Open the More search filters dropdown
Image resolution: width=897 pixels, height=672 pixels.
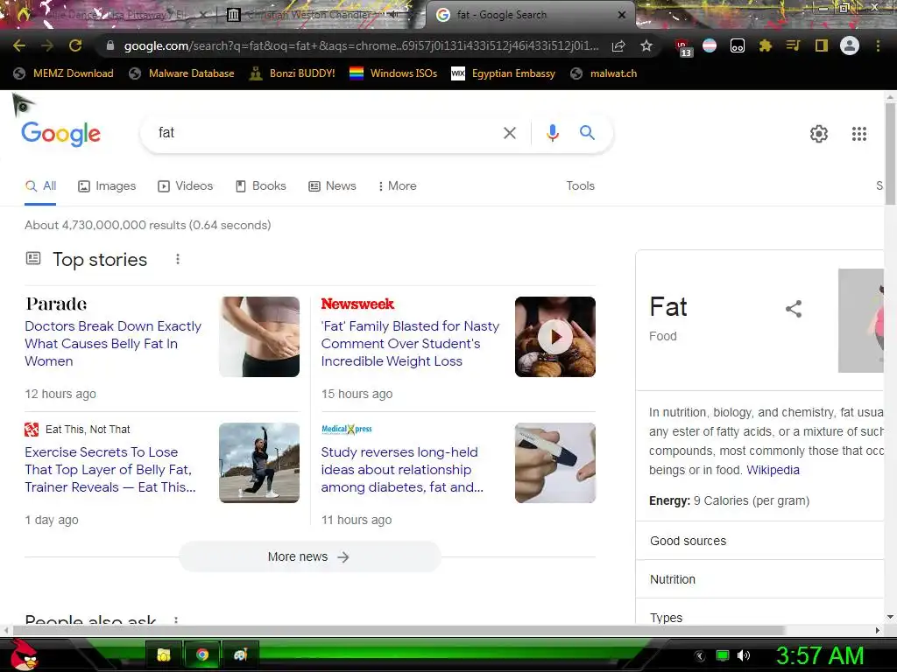(x=398, y=185)
